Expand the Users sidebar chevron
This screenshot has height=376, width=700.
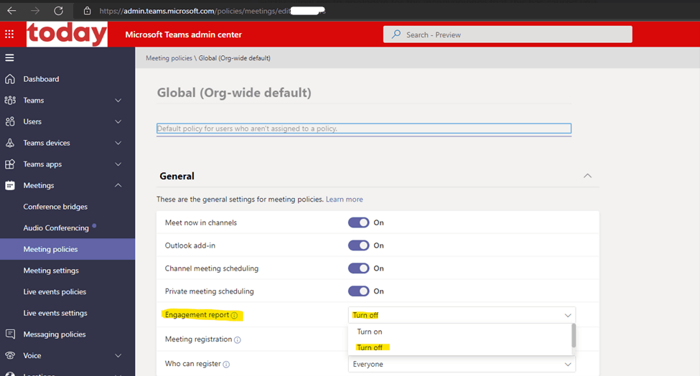pyautogui.click(x=118, y=121)
